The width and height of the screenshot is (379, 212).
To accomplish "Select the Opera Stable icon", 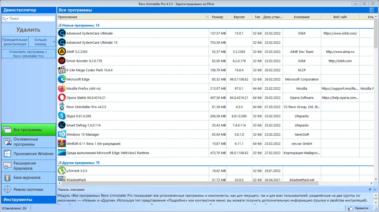I will [62, 98].
